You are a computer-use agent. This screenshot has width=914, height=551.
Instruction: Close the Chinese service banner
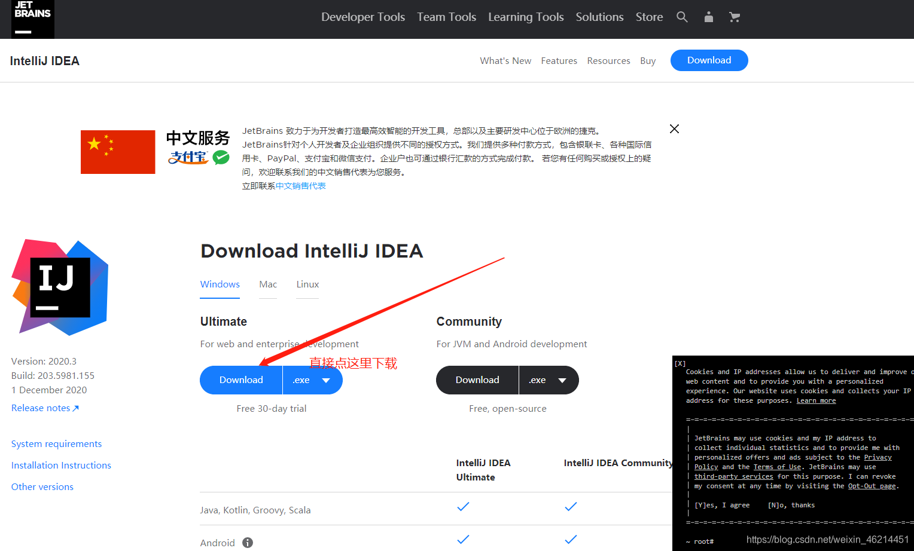(x=674, y=129)
